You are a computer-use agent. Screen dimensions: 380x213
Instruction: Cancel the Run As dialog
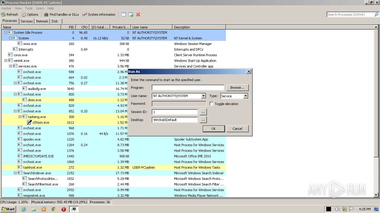tap(237, 129)
